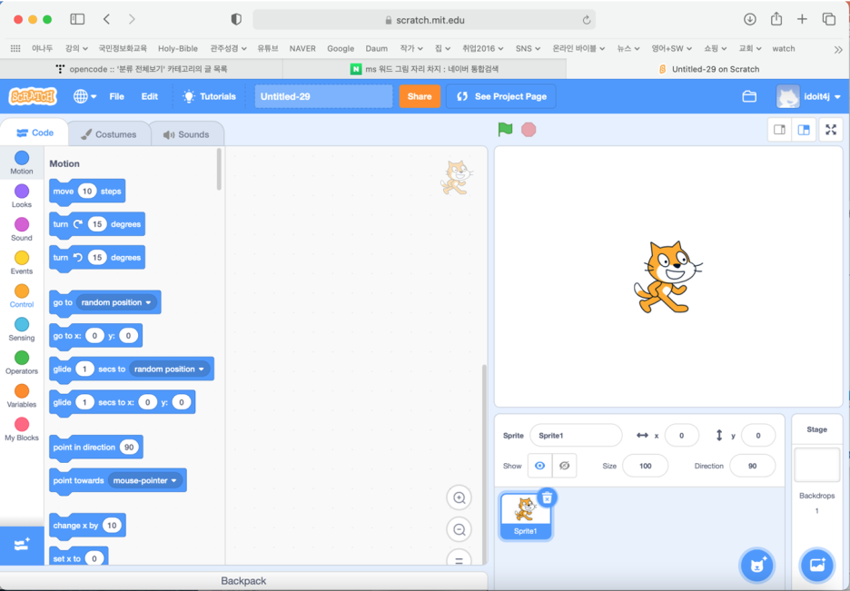Switch to the ms 워드 Naver search tab
Image resolution: width=850 pixels, height=591 pixels.
[424, 69]
